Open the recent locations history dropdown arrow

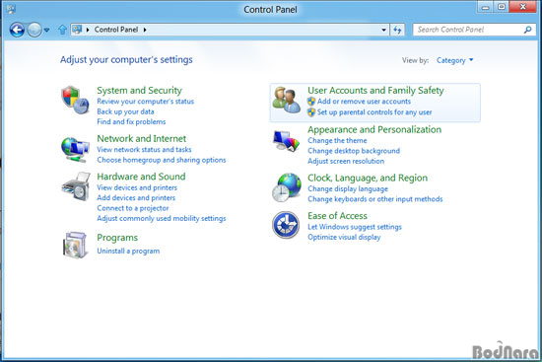(46, 31)
